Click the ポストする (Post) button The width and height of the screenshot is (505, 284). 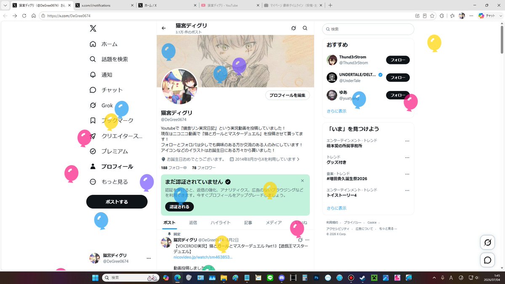(117, 202)
